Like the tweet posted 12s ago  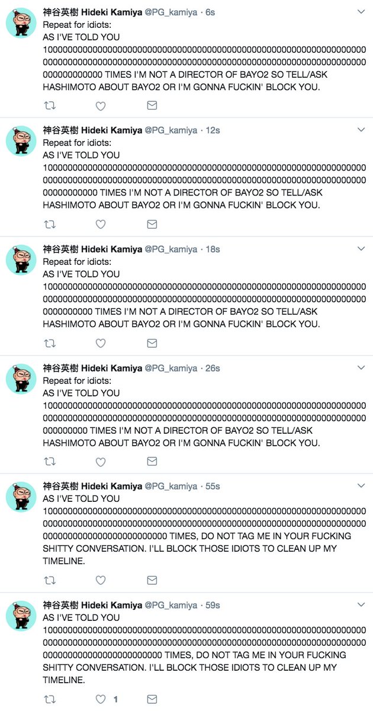point(101,225)
